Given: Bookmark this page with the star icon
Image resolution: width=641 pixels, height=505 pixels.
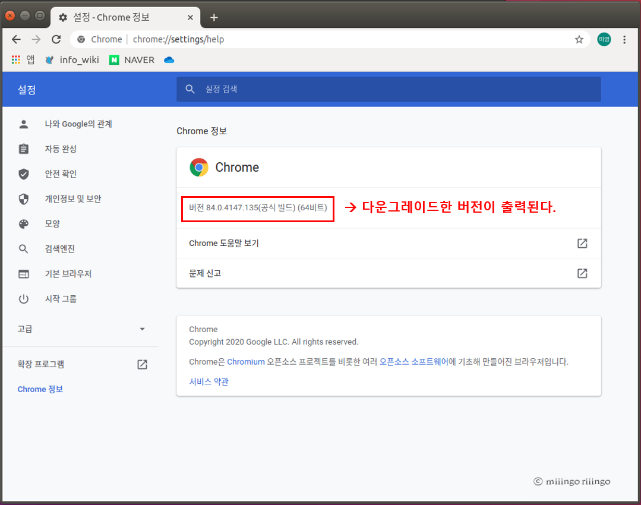Looking at the screenshot, I should coord(579,39).
